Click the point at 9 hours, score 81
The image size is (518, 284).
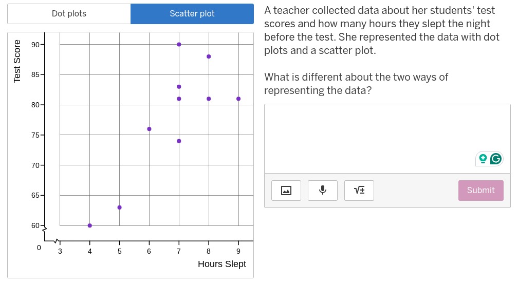click(238, 99)
